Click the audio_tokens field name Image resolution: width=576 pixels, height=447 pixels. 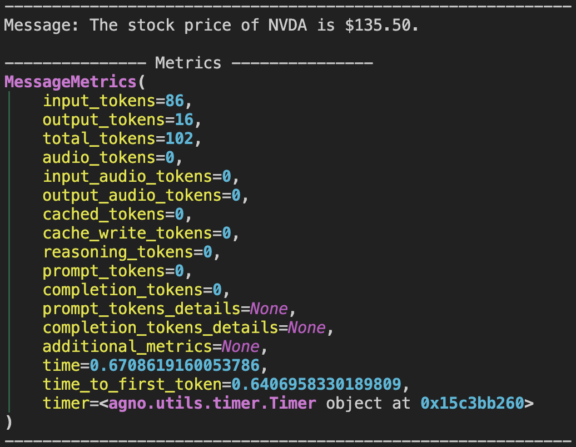(x=99, y=157)
